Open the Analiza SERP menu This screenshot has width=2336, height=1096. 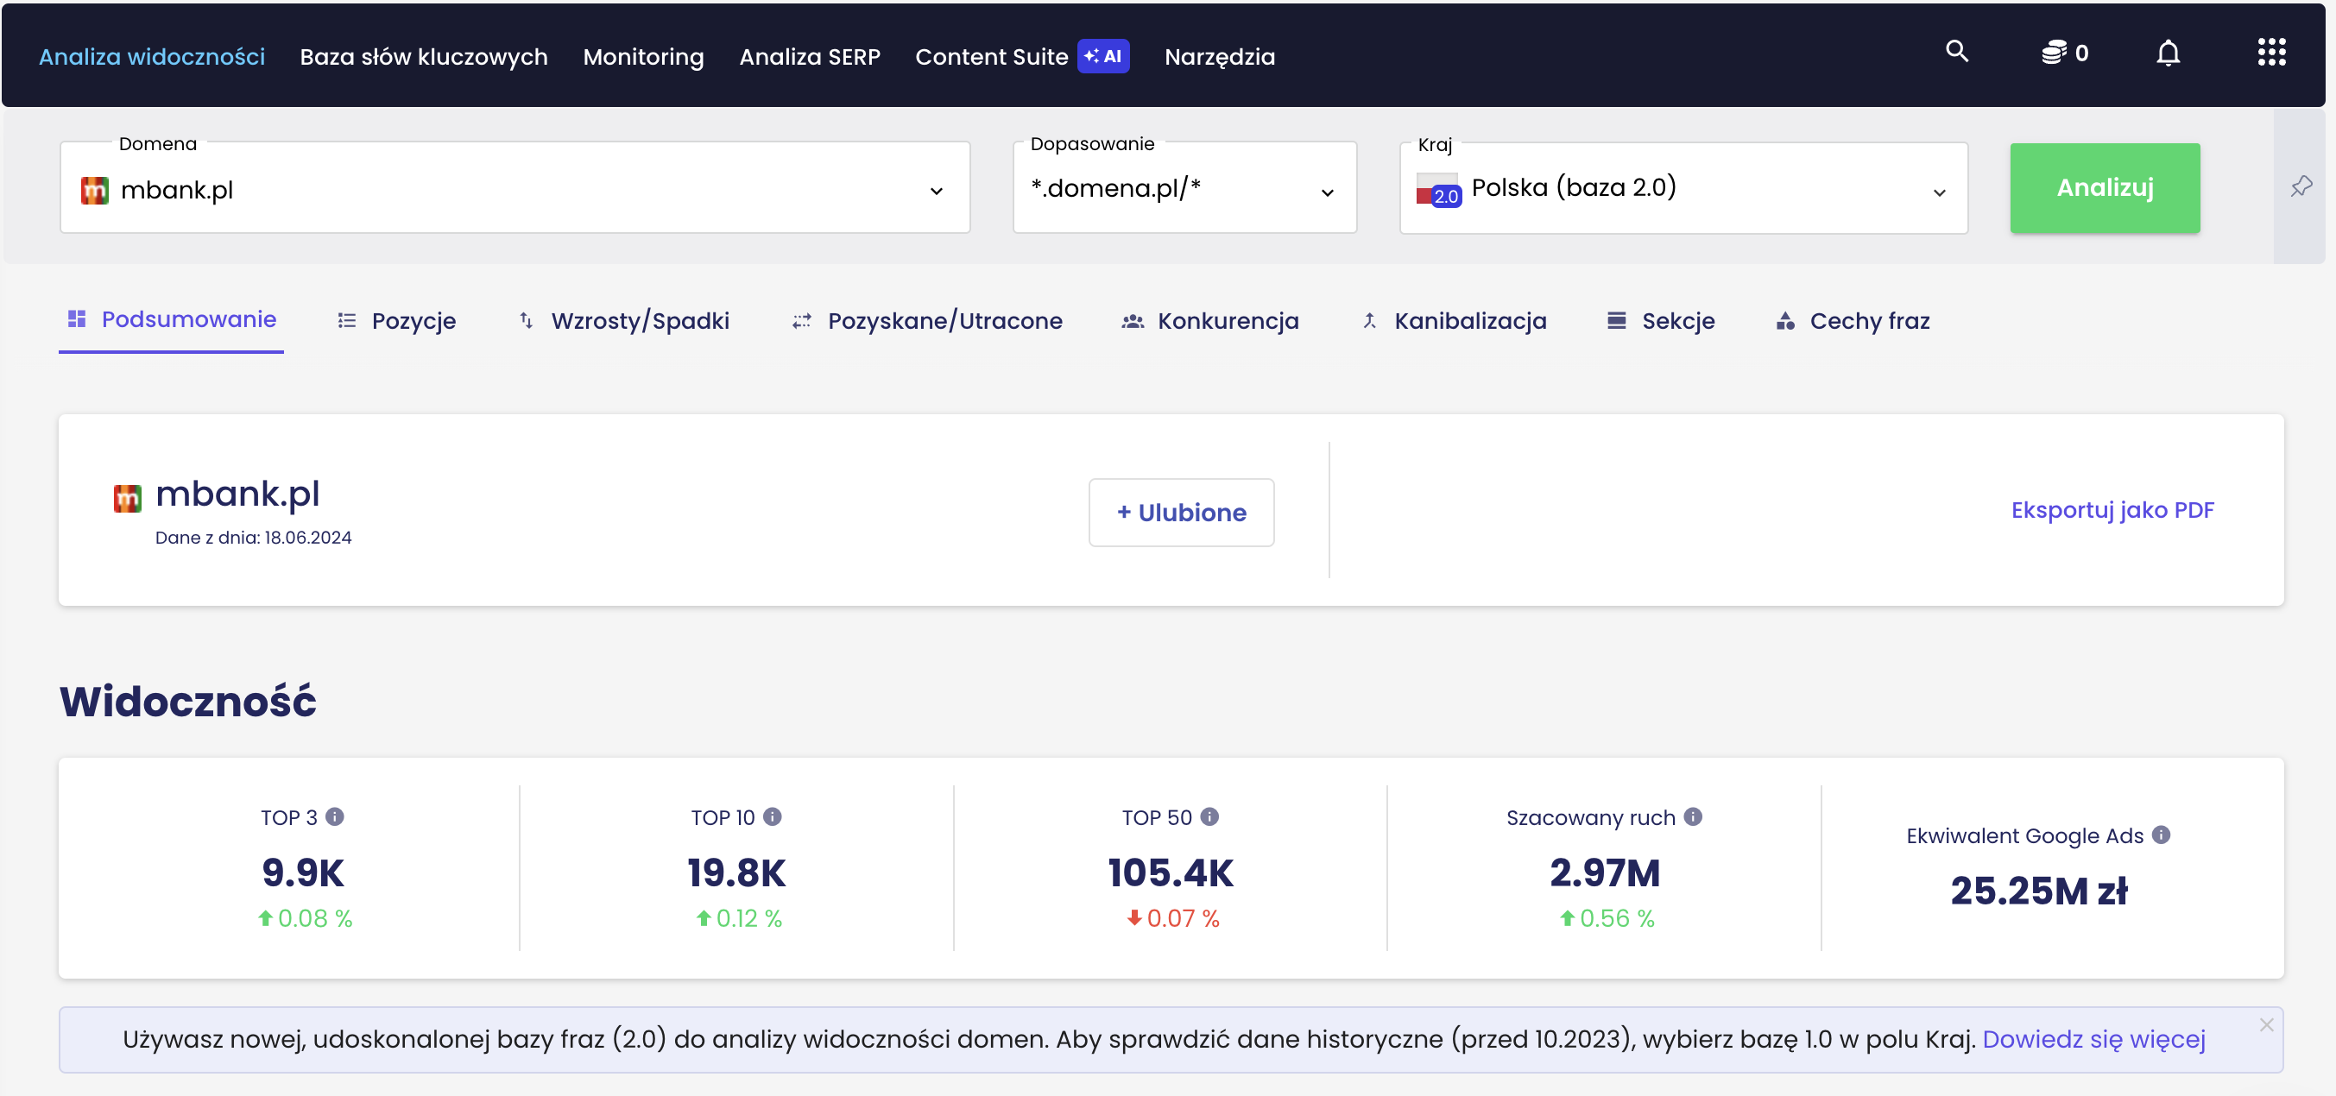tap(810, 56)
